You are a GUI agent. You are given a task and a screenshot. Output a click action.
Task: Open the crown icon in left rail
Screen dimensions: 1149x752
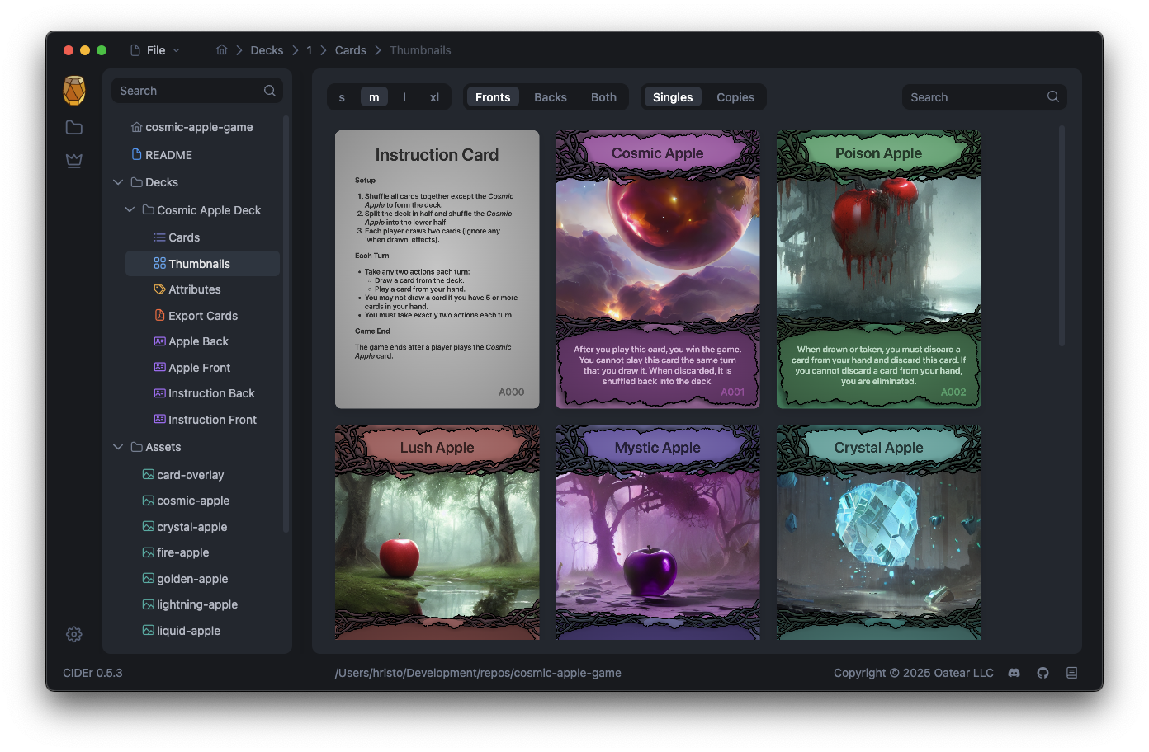tap(74, 160)
